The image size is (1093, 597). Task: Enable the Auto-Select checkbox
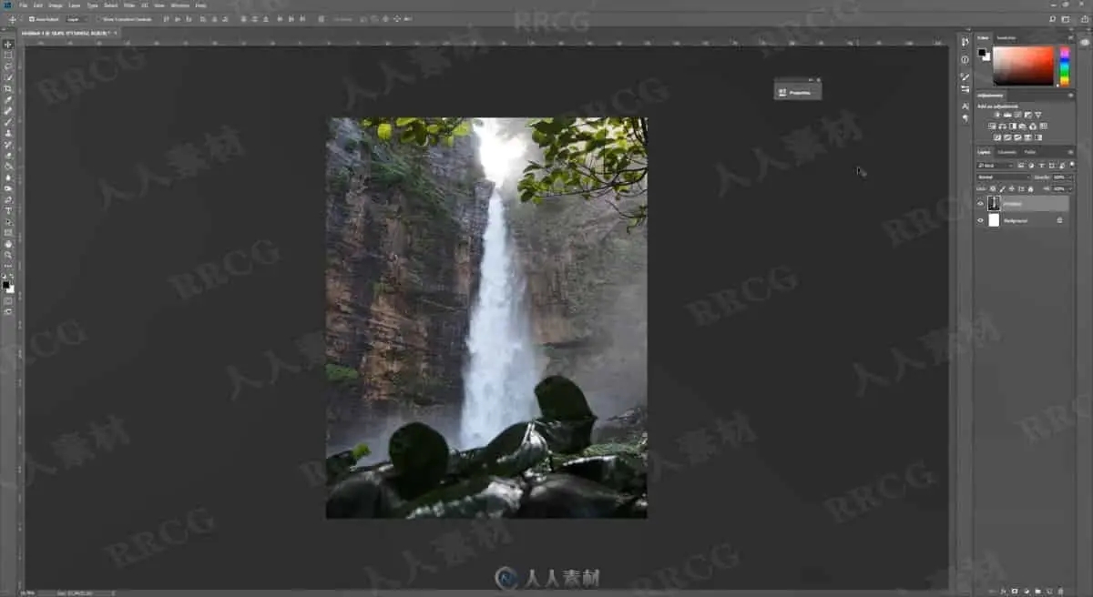point(30,19)
